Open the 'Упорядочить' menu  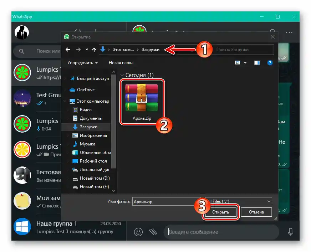click(82, 63)
